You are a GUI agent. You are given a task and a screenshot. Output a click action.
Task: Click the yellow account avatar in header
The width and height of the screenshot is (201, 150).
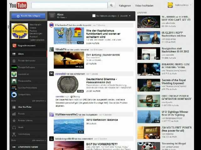click(170, 5)
